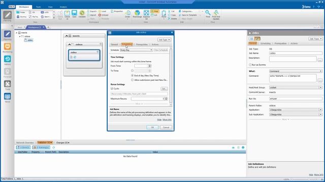The height and width of the screenshot is (182, 325).
Task: Click the Set button next to Cyclic
Action: [x=164, y=89]
